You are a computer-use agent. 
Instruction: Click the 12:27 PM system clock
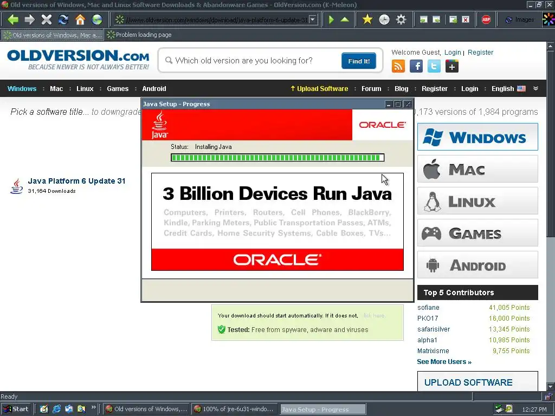534,409
